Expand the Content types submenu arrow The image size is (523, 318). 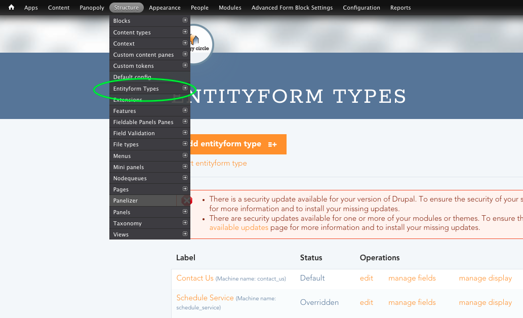[x=185, y=32]
